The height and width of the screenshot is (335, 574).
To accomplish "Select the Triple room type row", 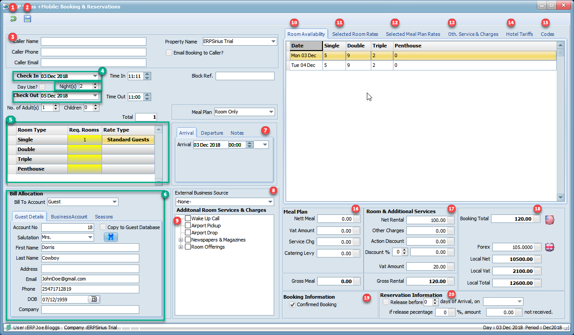I will coord(82,159).
